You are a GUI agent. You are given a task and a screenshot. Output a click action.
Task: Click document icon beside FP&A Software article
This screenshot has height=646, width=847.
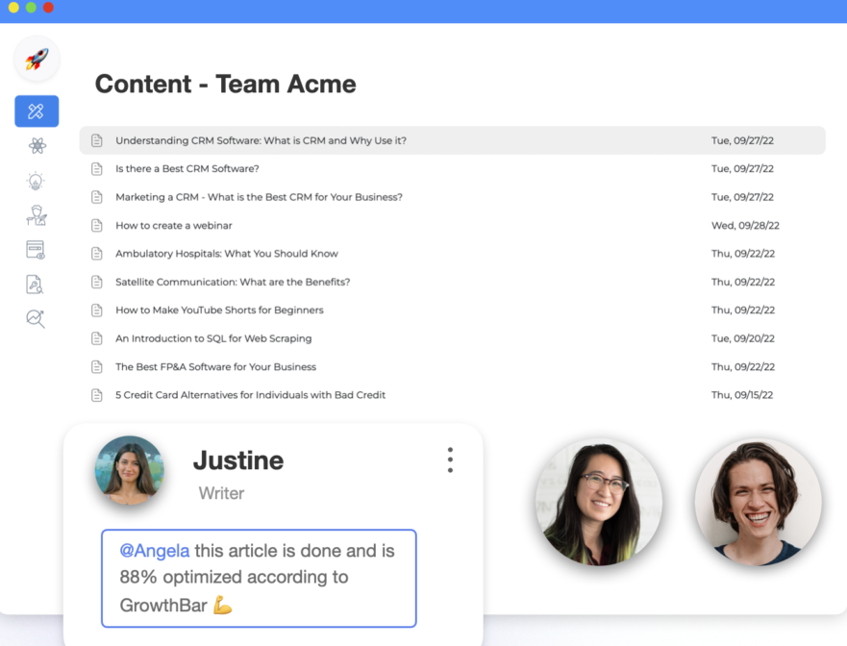point(97,367)
